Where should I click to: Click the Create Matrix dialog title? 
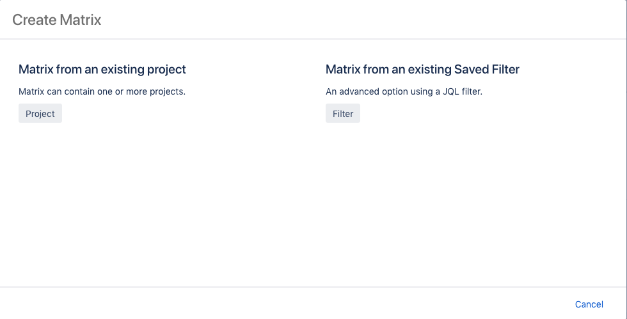tap(57, 20)
